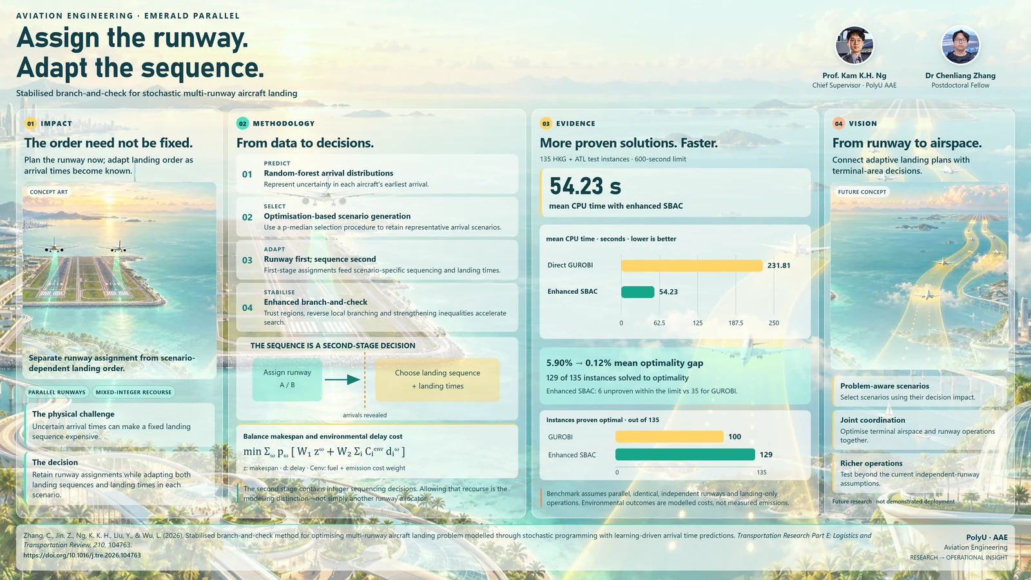The width and height of the screenshot is (1031, 580).
Task: Click the '129 of 135 instances solved' line
Action: (617, 378)
